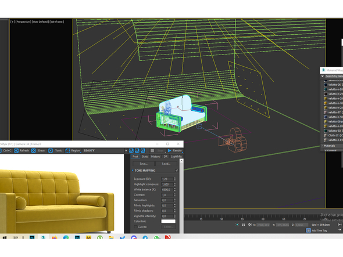Toggle absolute mode transform type-in icon
The image size is (343, 257).
pos(249,225)
